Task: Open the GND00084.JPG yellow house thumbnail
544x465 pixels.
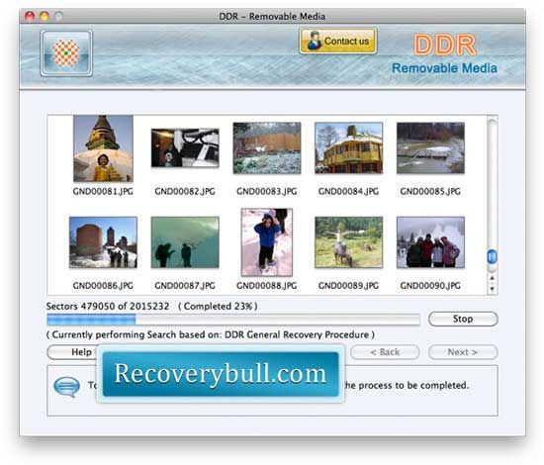Action: coord(349,147)
